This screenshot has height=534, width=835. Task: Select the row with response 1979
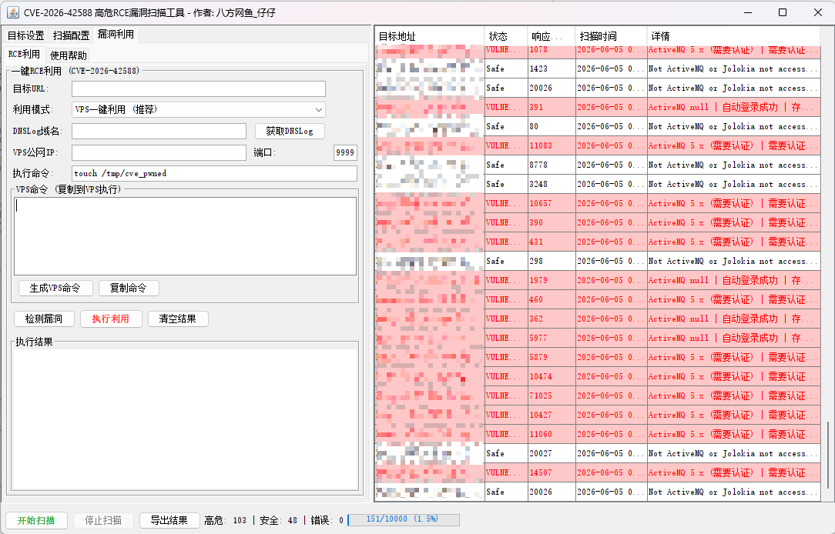coord(598,280)
